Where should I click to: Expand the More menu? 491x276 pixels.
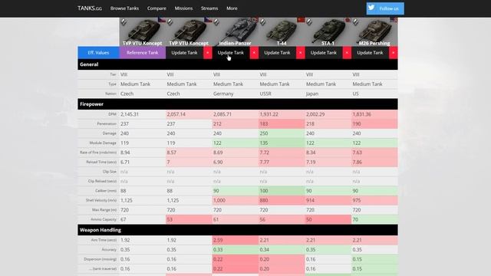232,8
